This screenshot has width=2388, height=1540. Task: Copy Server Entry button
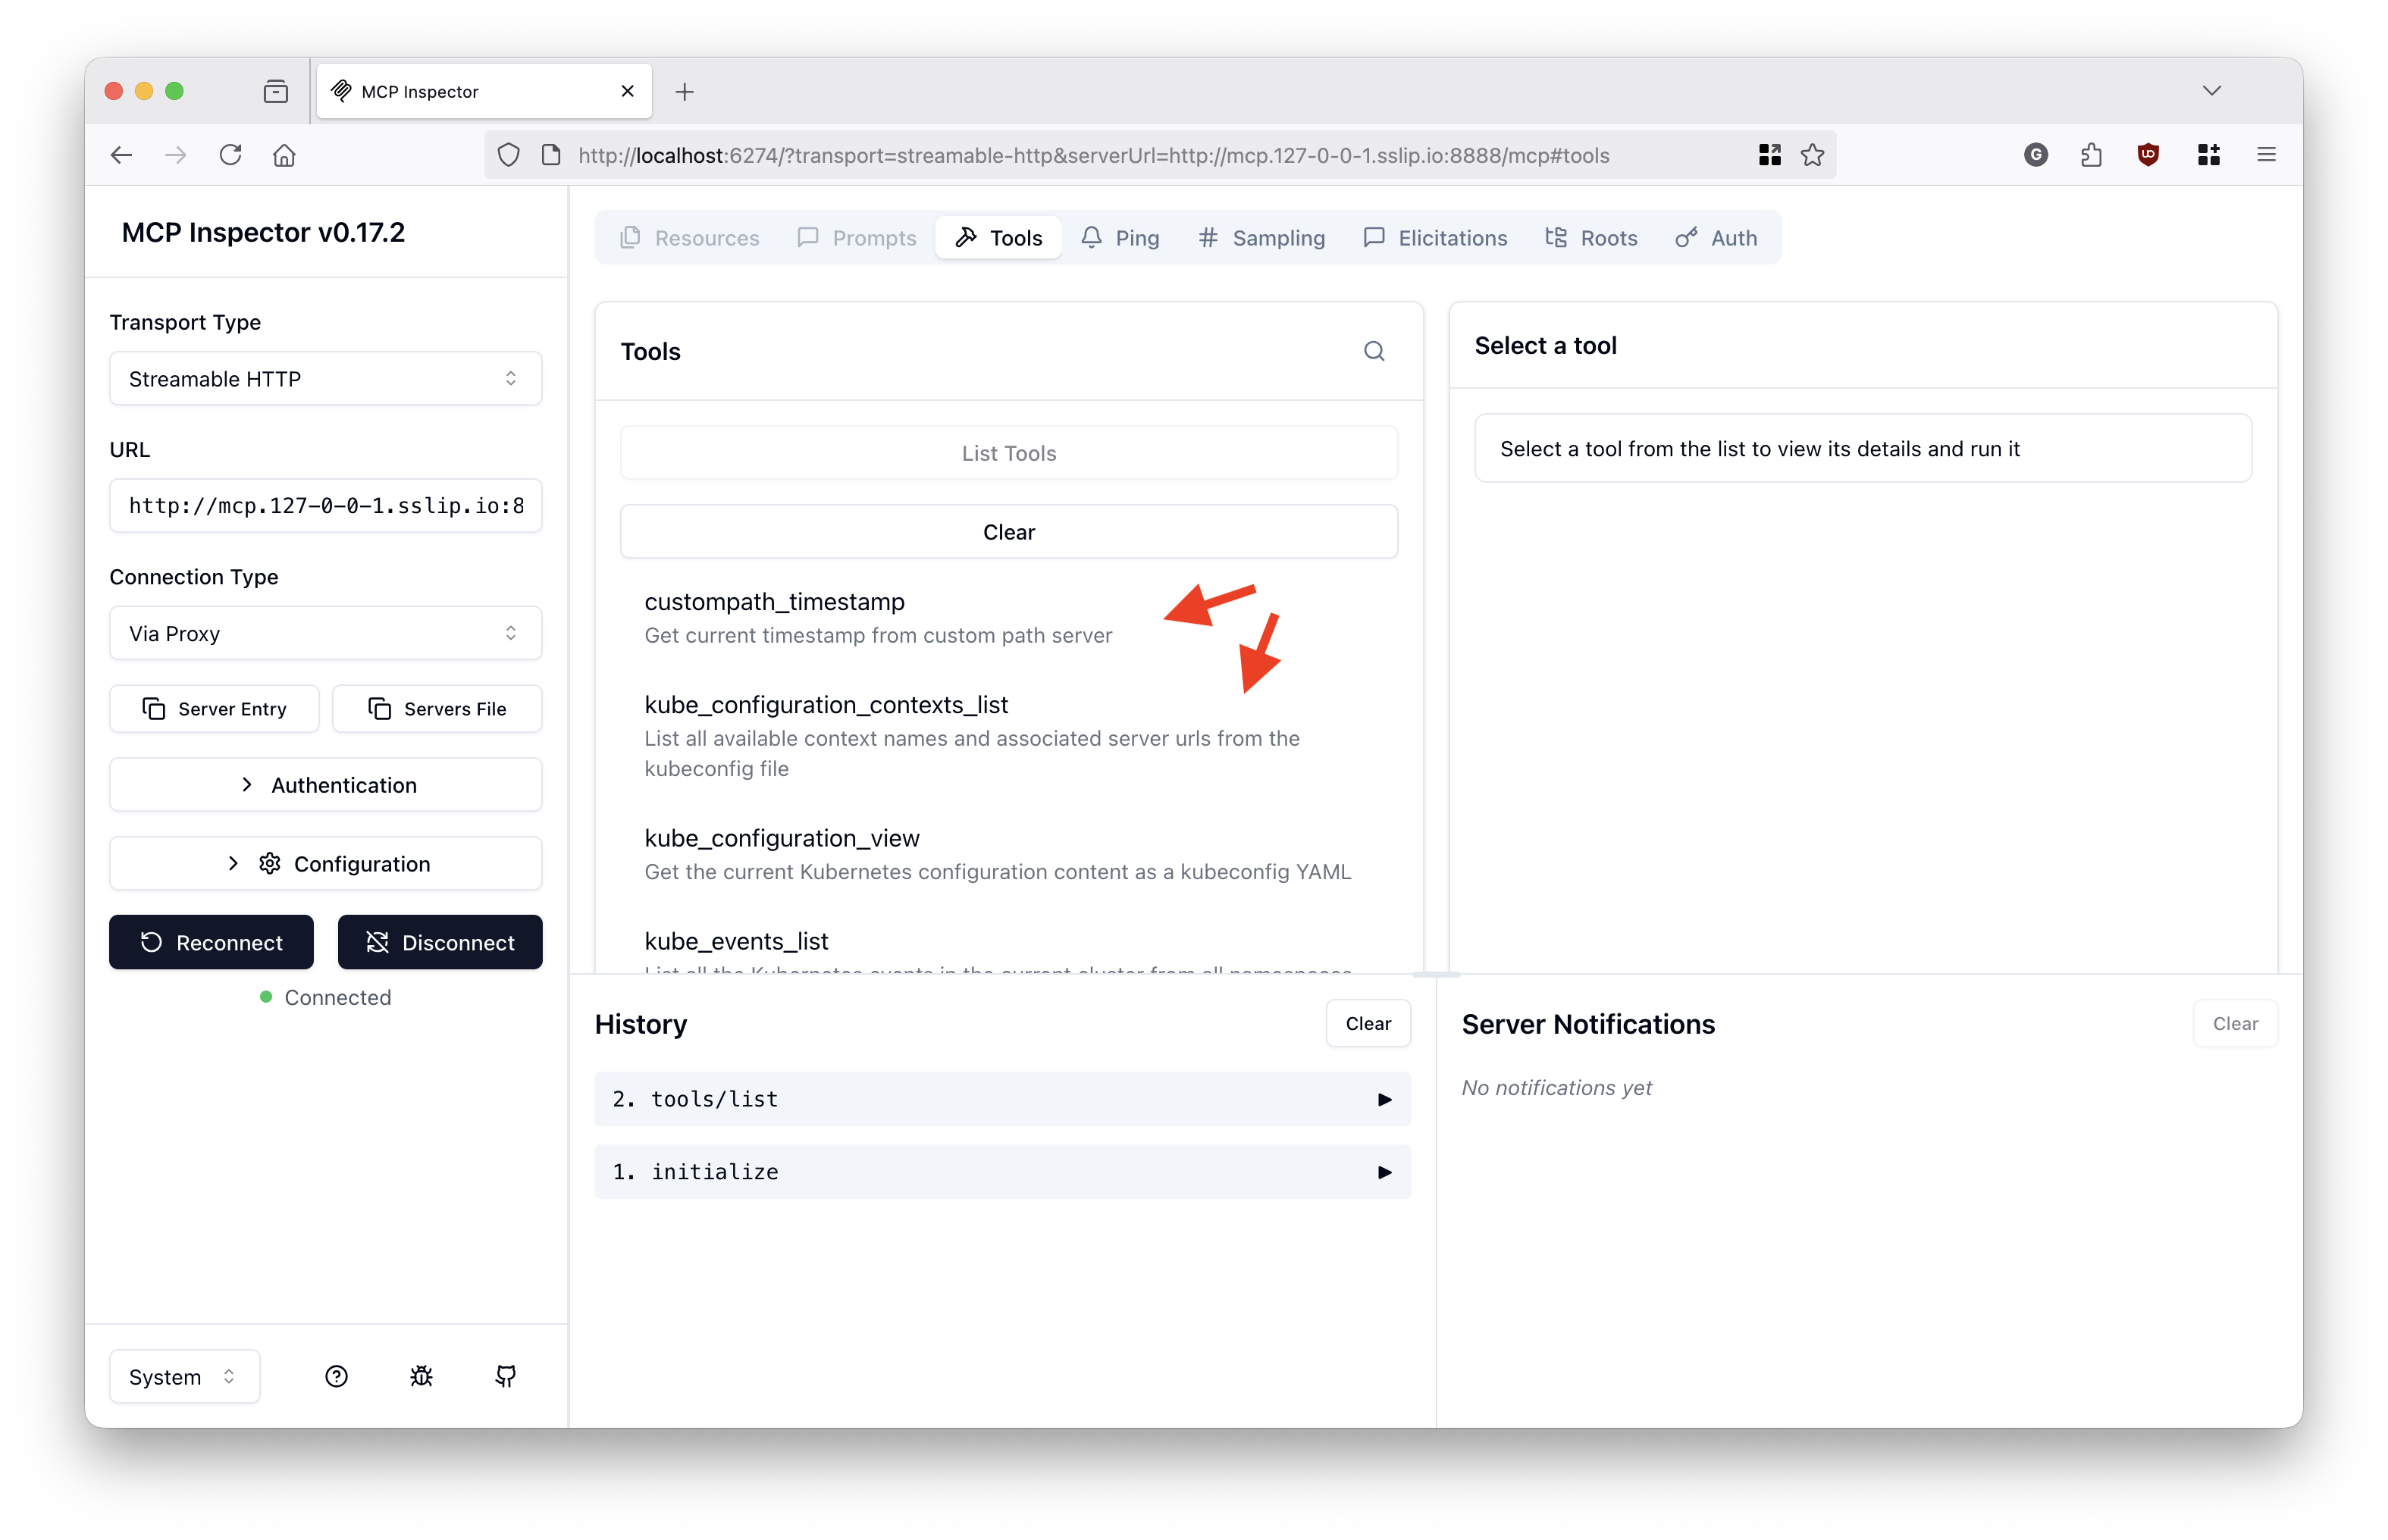[x=214, y=709]
